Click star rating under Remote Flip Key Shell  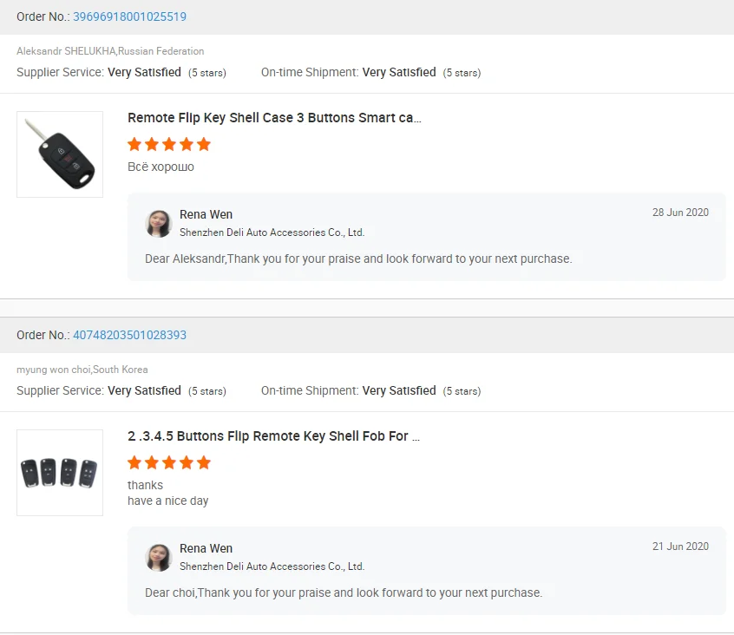coord(169,144)
